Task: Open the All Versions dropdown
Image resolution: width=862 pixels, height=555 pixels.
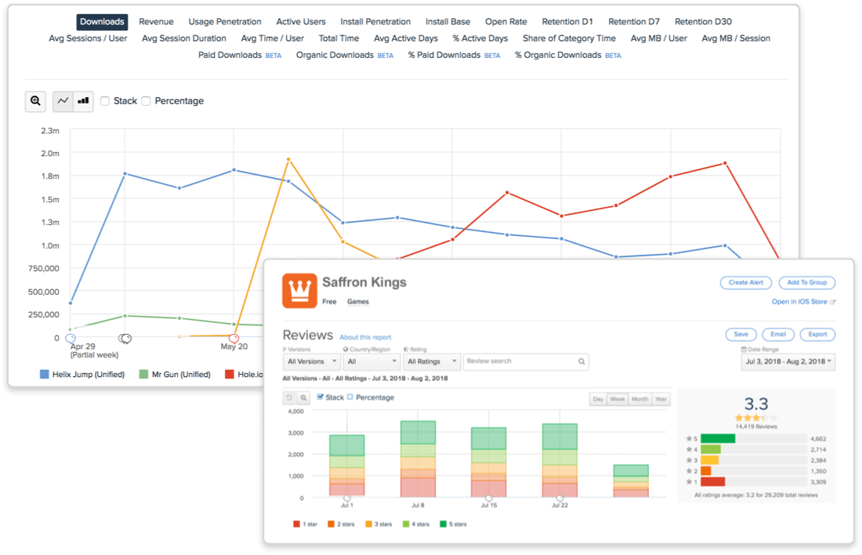Action: [312, 361]
